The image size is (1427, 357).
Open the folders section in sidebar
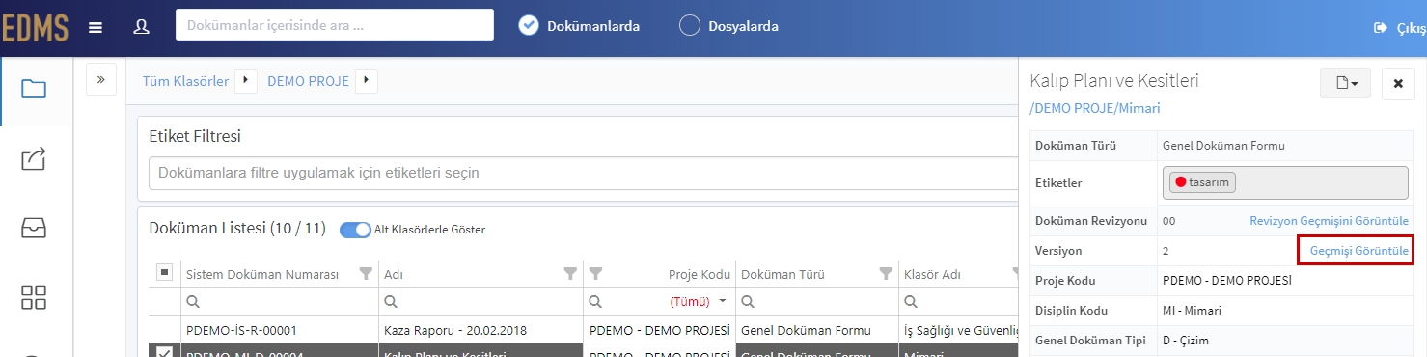coord(34,90)
